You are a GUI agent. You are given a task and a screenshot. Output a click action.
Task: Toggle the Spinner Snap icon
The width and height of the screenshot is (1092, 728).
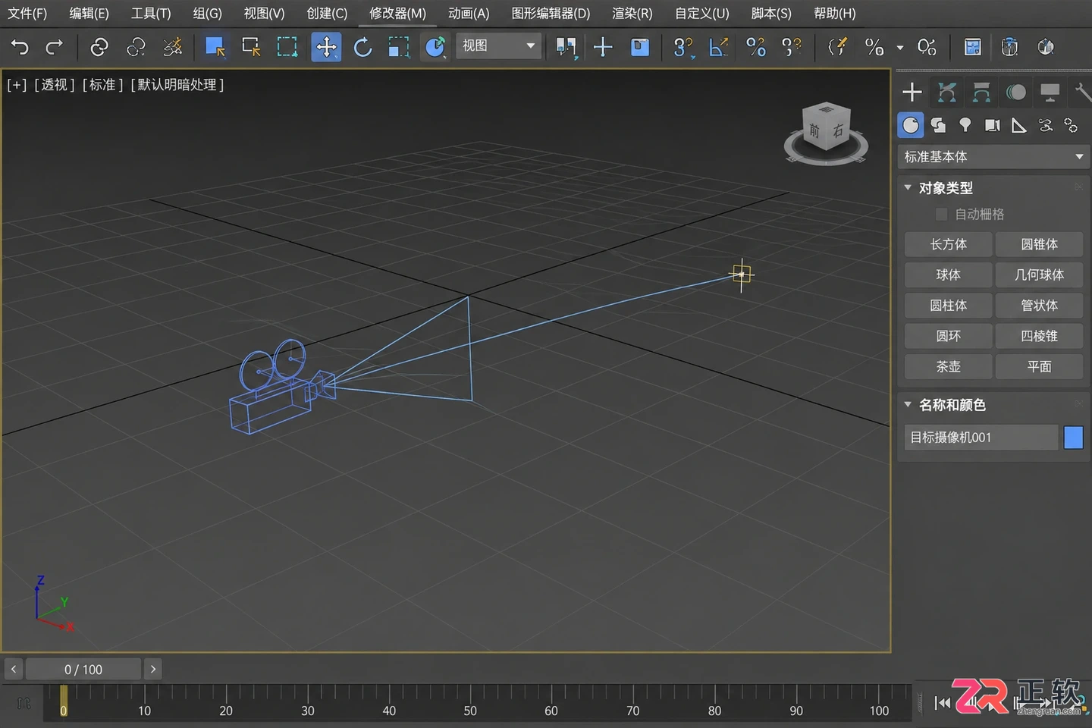click(792, 47)
